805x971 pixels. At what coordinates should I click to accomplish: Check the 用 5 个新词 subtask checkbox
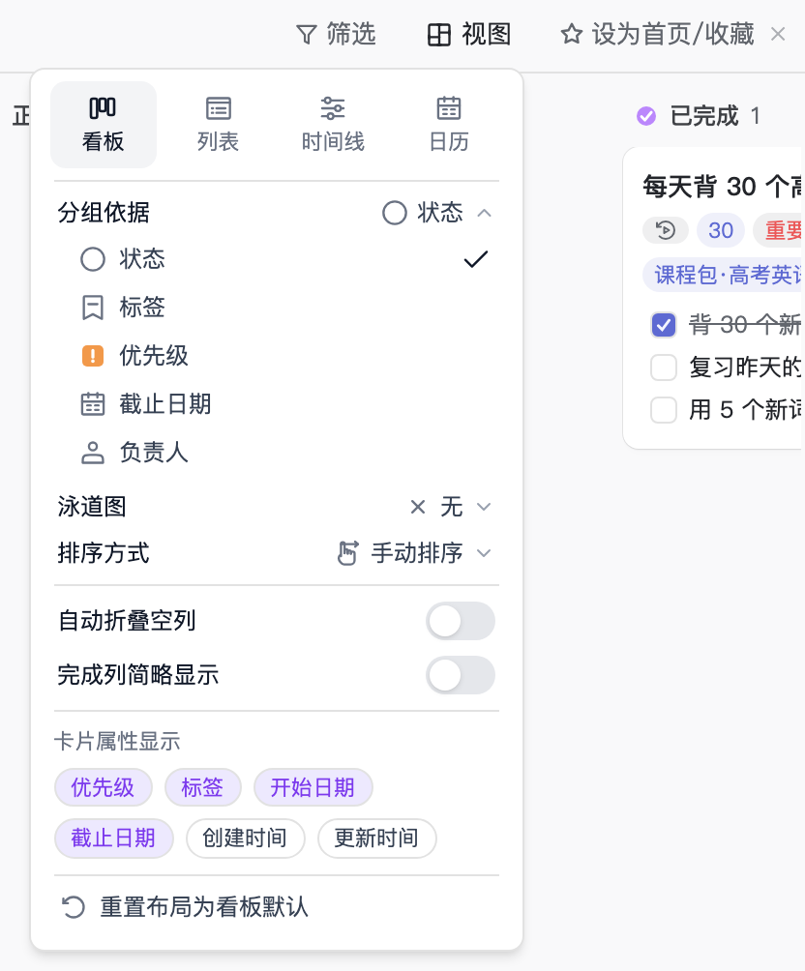664,410
